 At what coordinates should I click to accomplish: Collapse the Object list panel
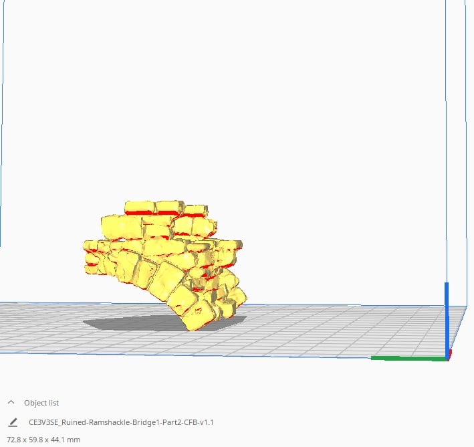coord(11,402)
